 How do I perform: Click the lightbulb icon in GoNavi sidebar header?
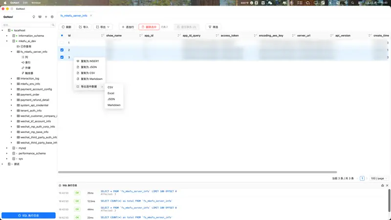pos(34,17)
